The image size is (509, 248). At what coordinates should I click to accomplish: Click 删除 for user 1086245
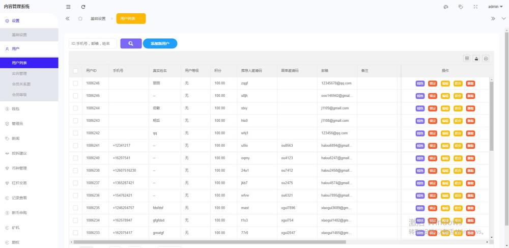(470, 96)
